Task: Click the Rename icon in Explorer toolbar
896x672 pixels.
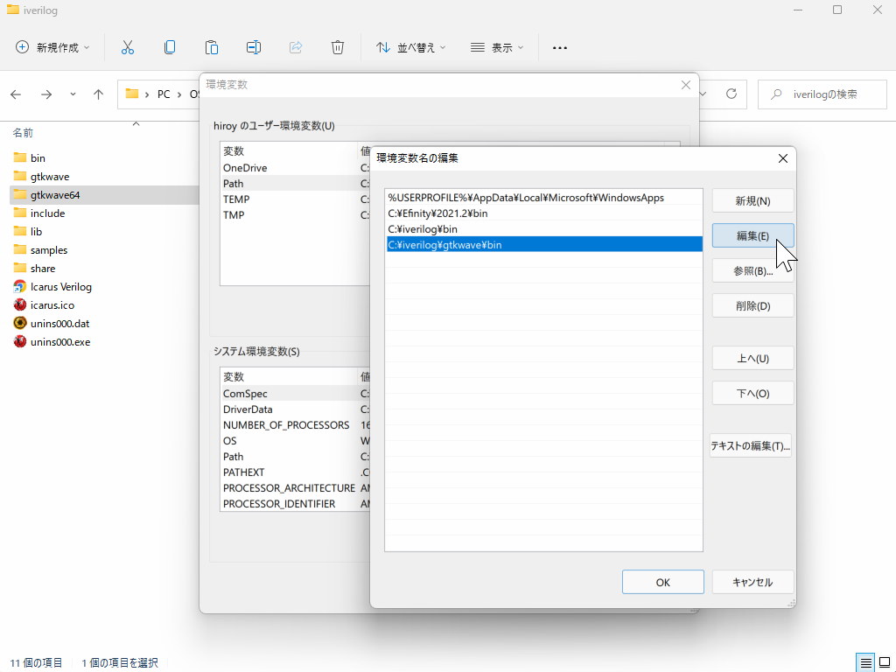Action: [x=254, y=47]
